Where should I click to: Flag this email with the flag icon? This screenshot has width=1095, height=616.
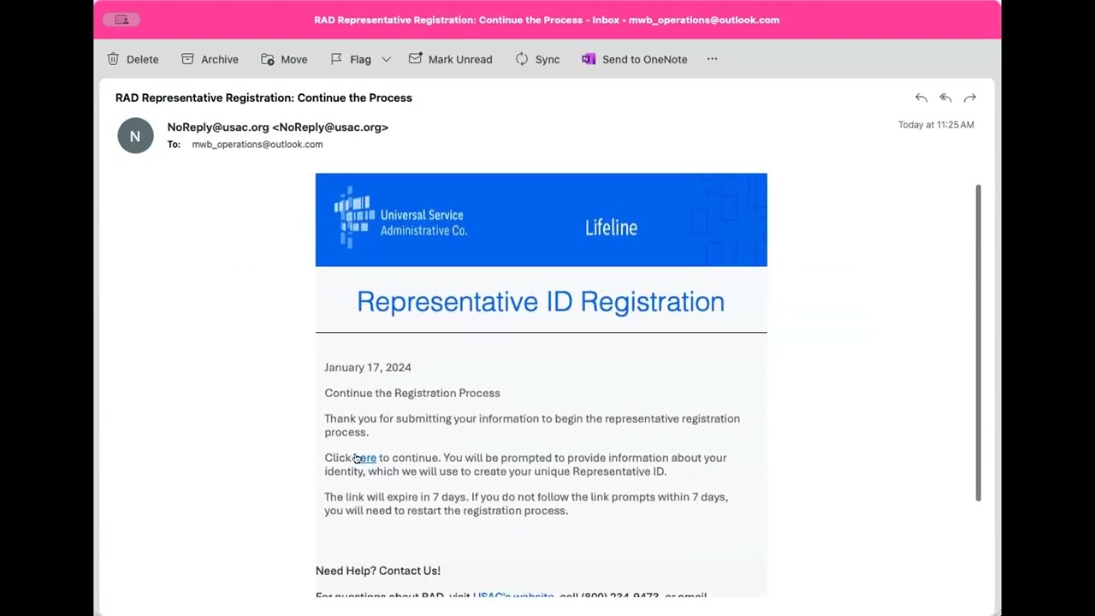336,59
